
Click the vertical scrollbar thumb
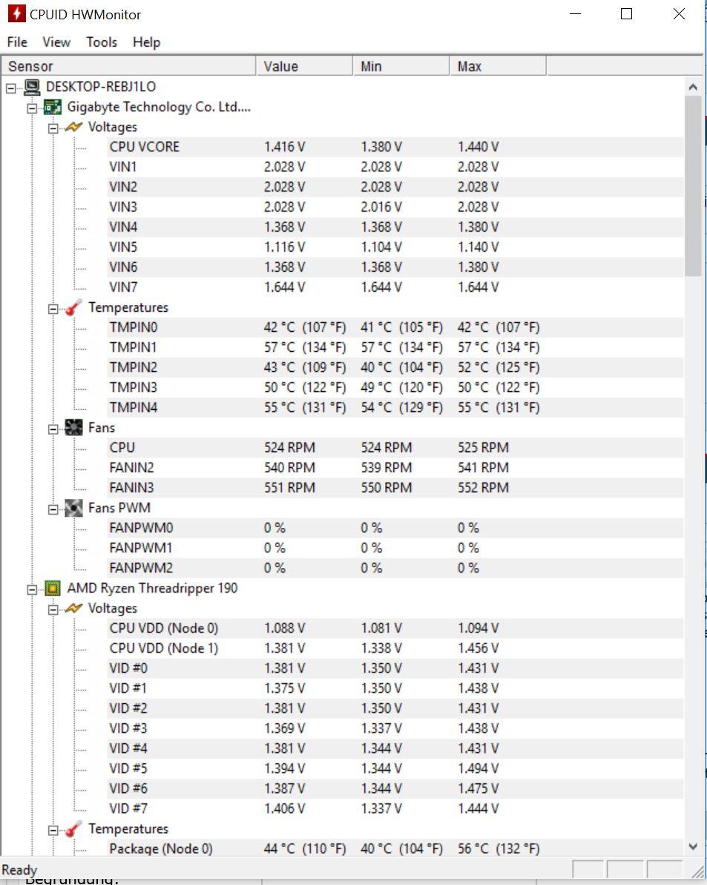point(693,186)
